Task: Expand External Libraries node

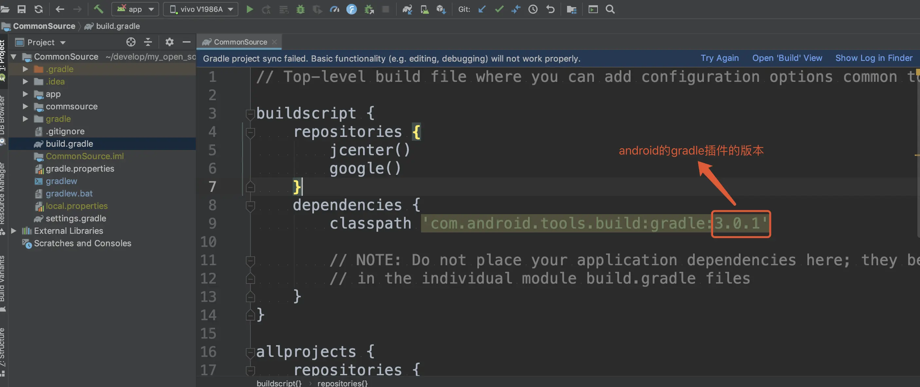Action: (13, 230)
